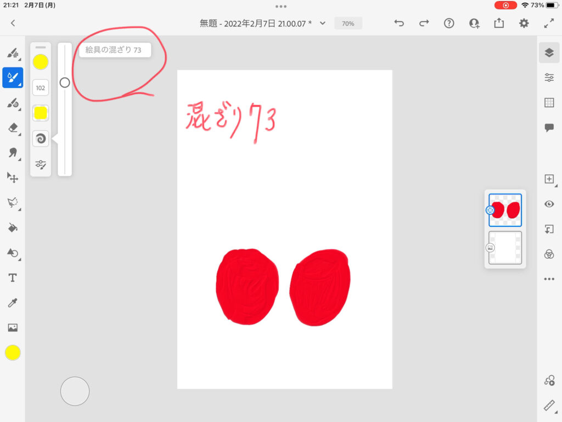Toggle fullscreen mode with arrows icon
The image size is (562, 422).
549,23
